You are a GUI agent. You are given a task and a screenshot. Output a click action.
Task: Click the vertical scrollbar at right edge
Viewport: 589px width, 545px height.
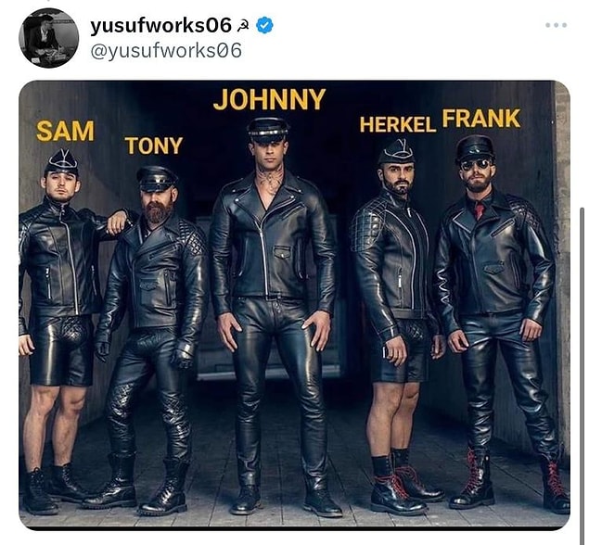tap(582, 337)
